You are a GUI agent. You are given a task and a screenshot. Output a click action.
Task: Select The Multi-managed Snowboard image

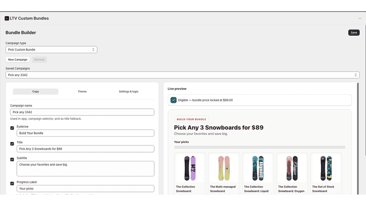(224, 168)
